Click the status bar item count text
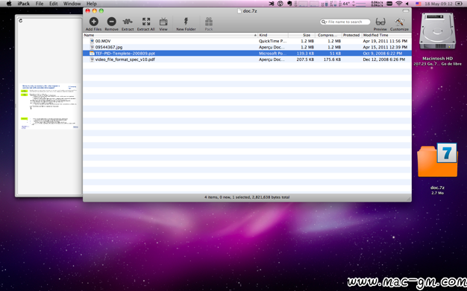Viewport: 467px width, 291px height. (x=247, y=197)
